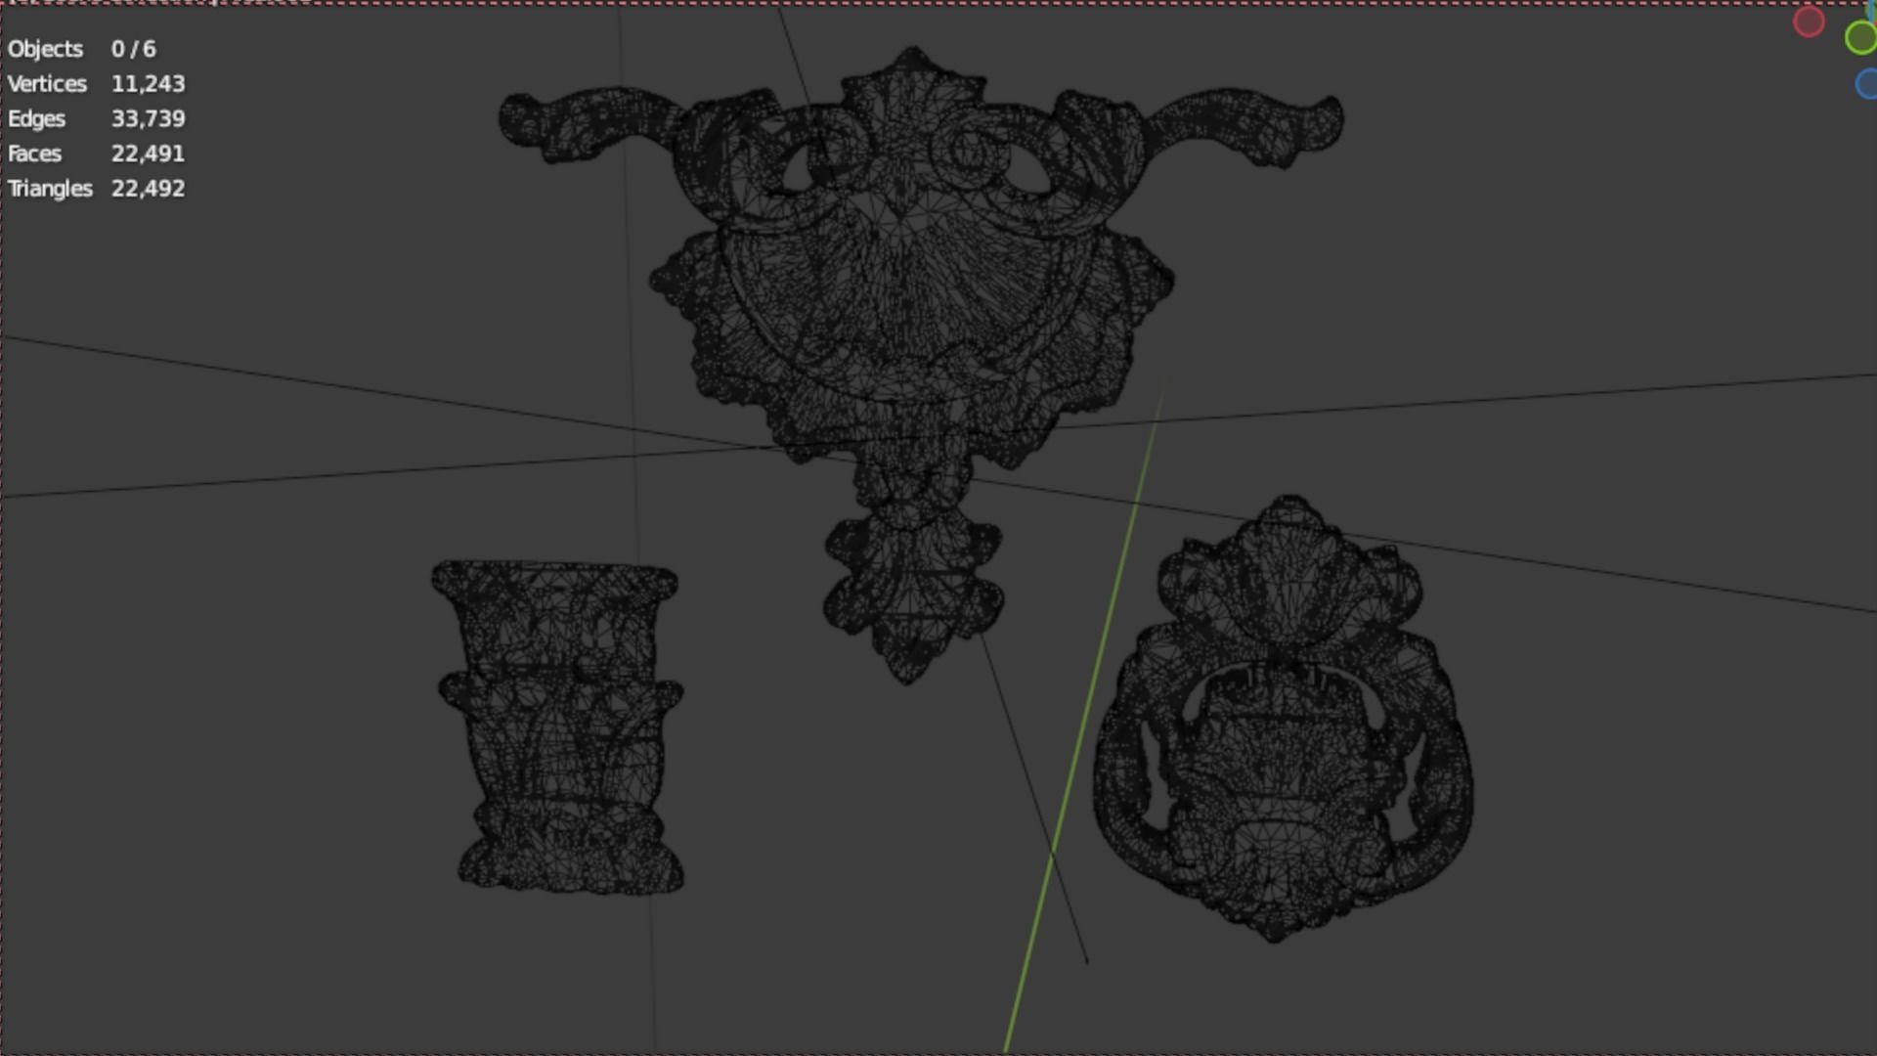Select the column capital mesh object
Screen dimensions: 1877x1056
(x=557, y=726)
